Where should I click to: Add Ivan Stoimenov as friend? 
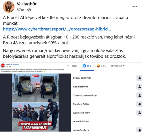(139, 113)
